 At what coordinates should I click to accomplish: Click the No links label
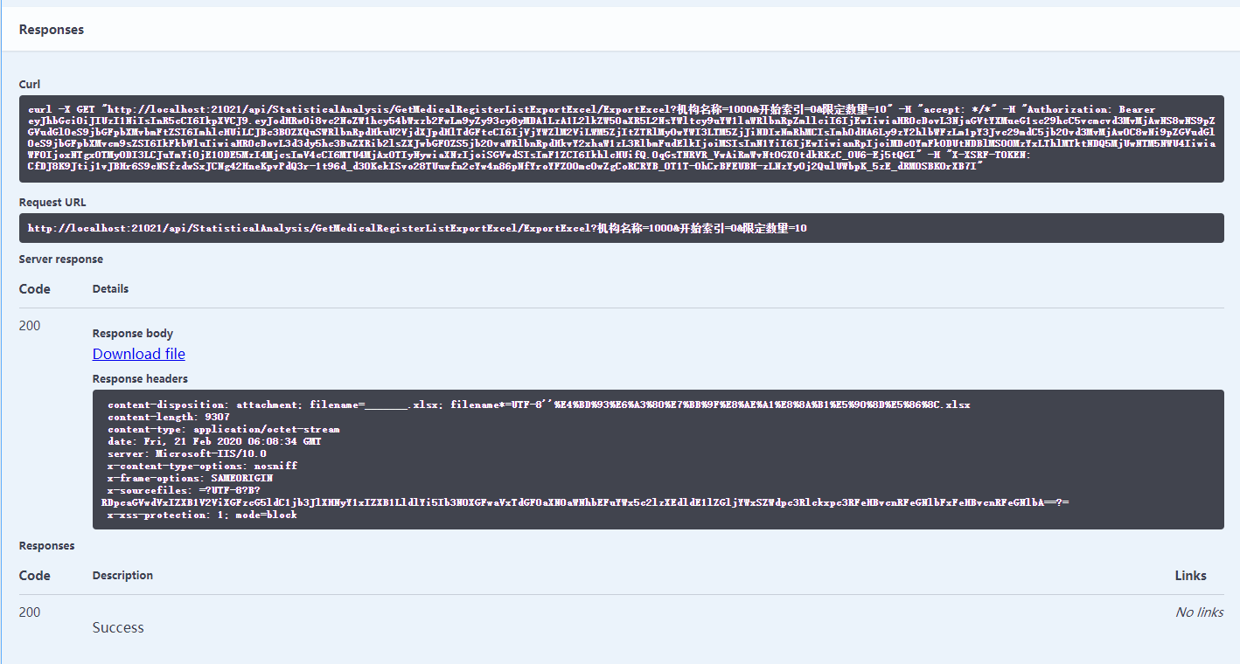[x=1199, y=612]
